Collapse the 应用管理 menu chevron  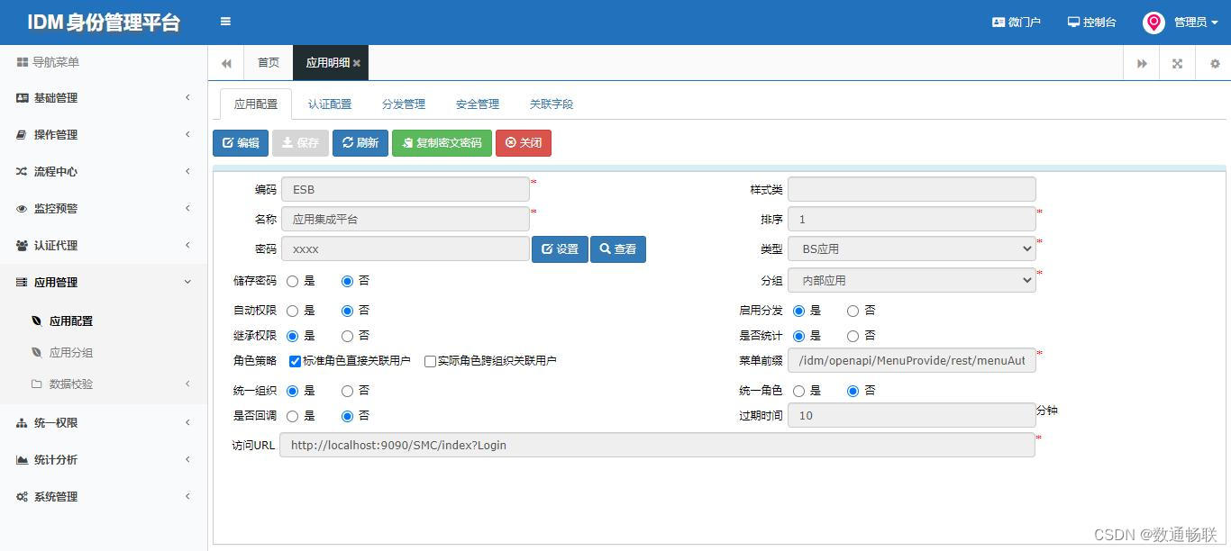tap(187, 282)
